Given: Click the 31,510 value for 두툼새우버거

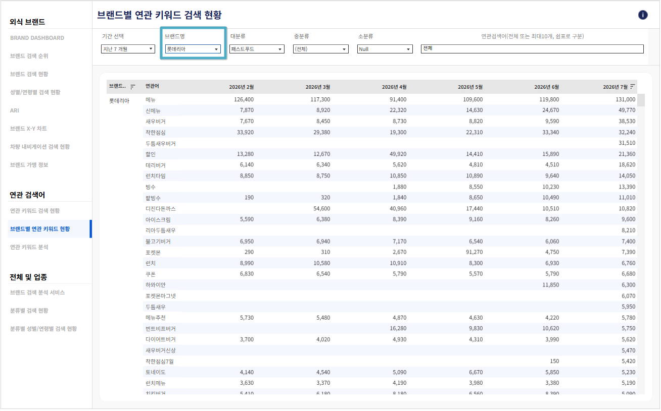Looking at the screenshot, I should point(627,143).
